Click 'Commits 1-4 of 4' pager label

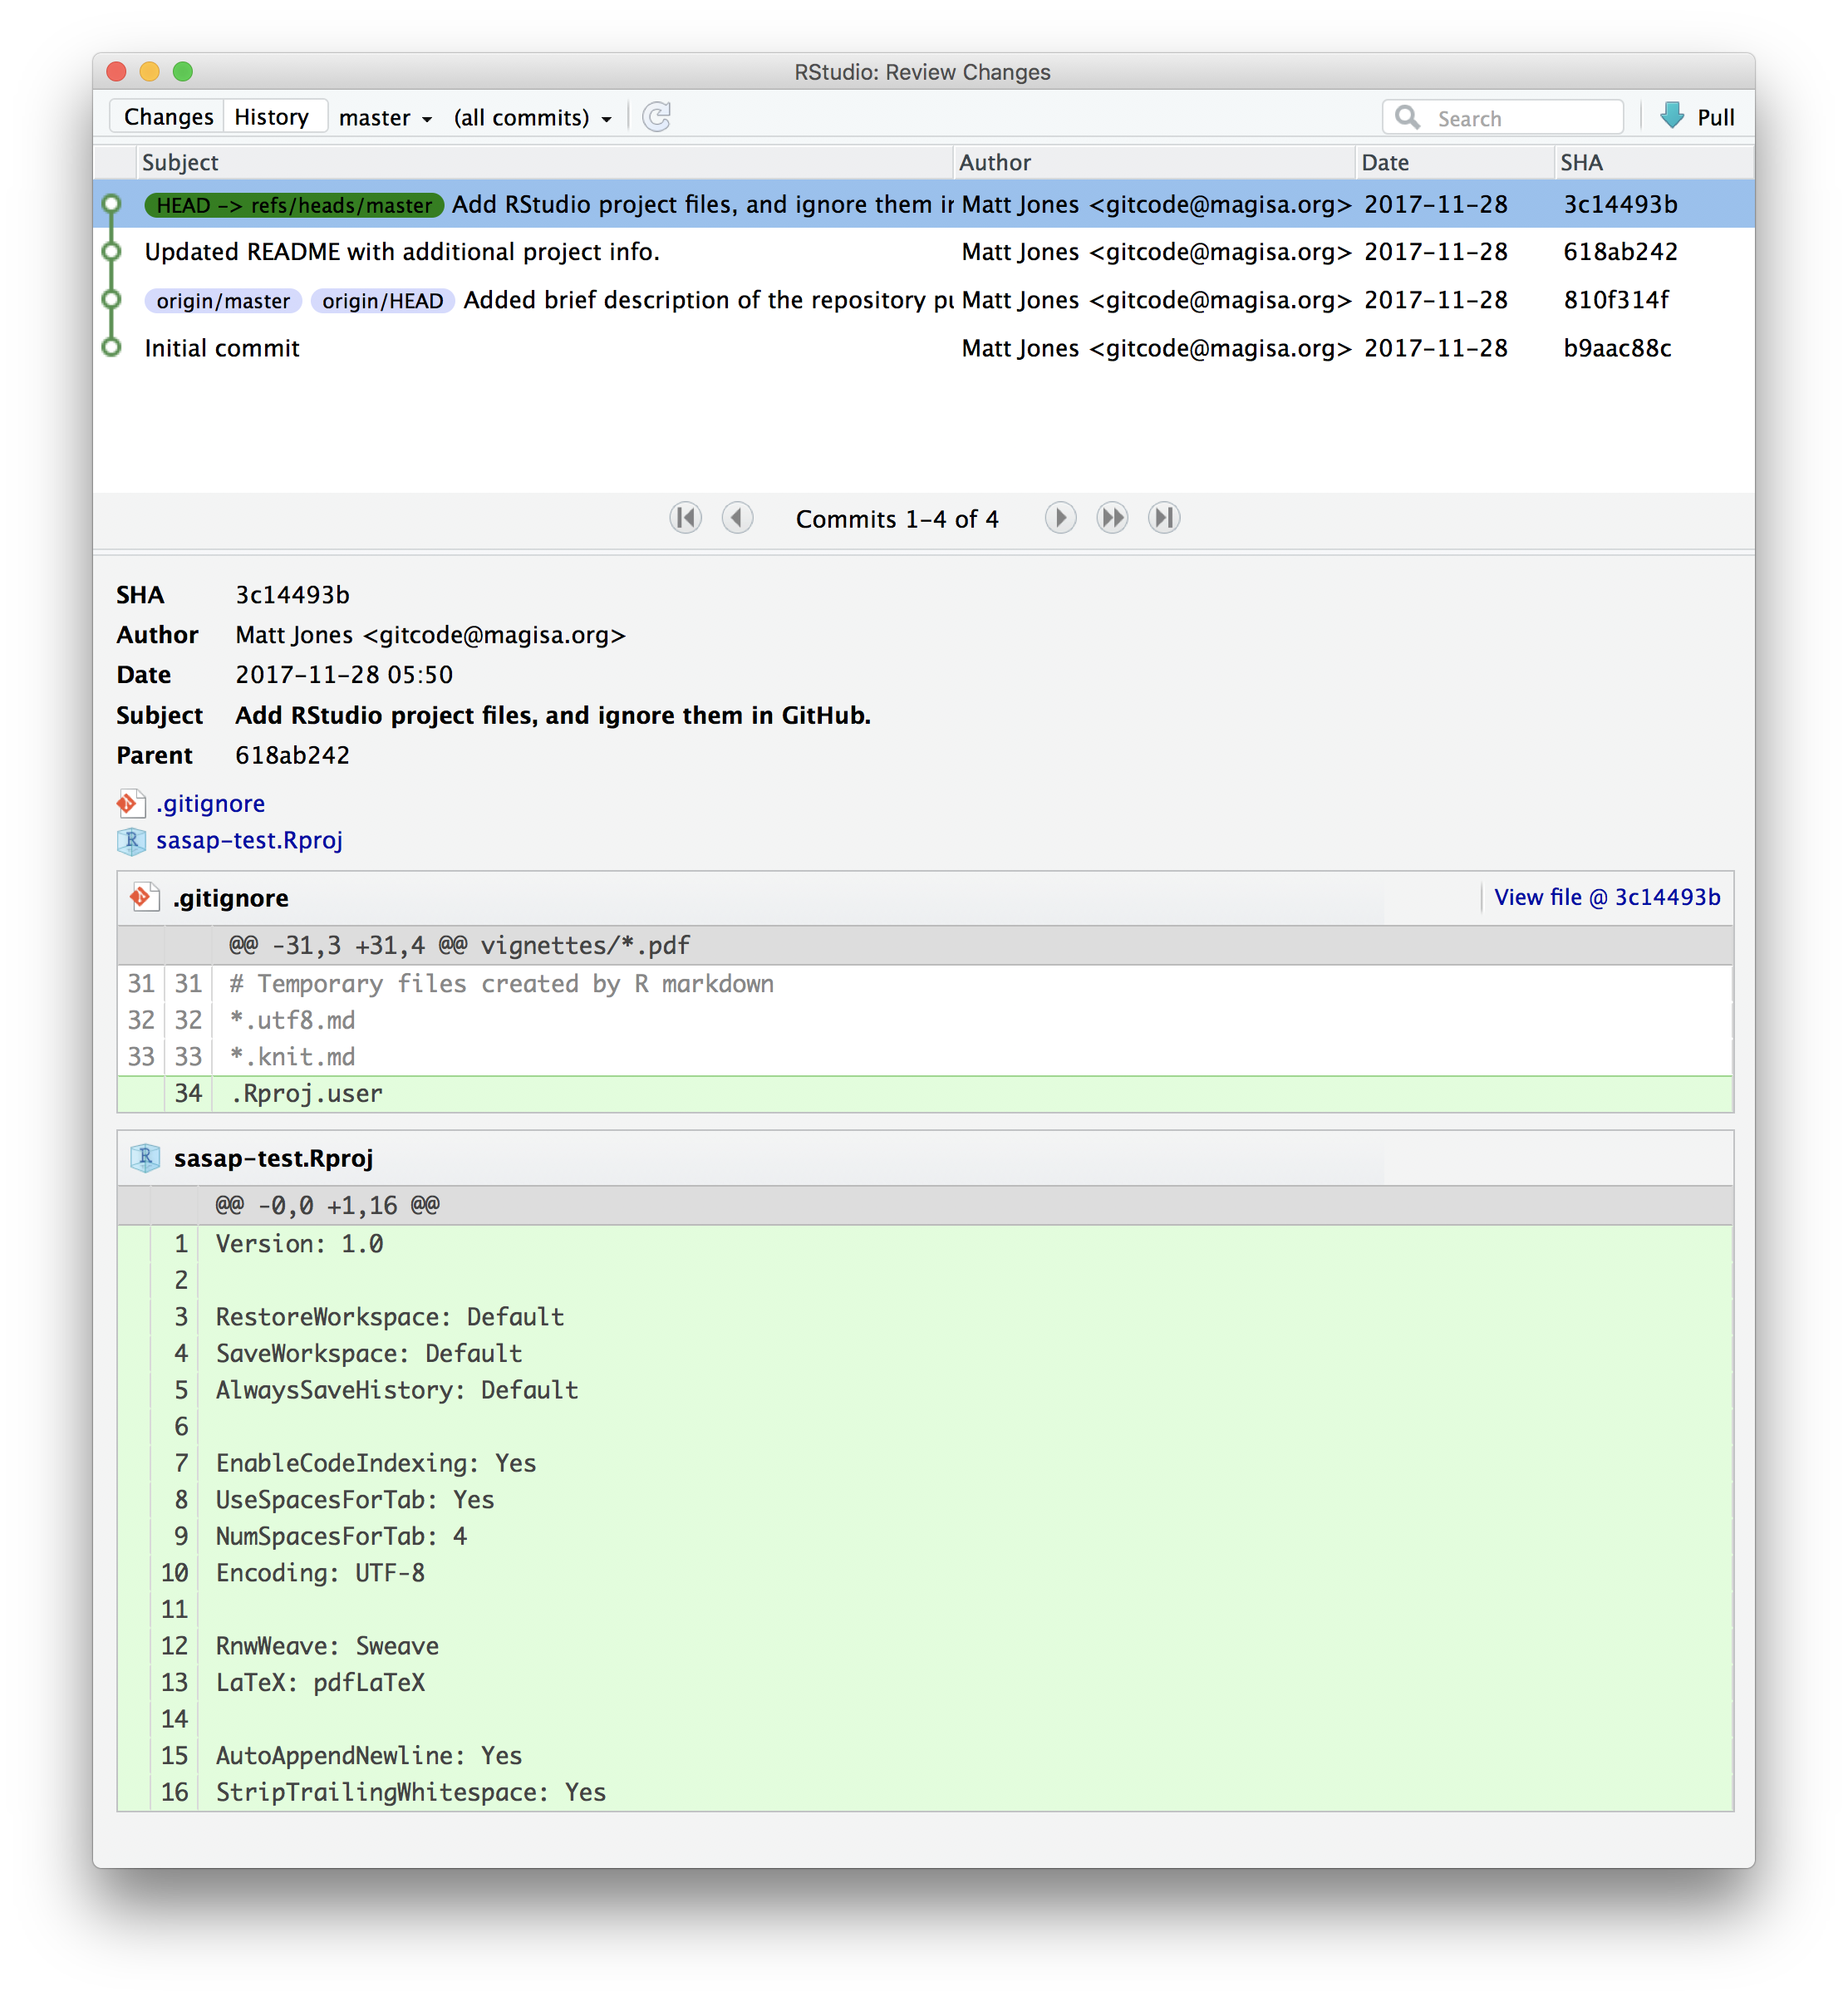tap(897, 519)
